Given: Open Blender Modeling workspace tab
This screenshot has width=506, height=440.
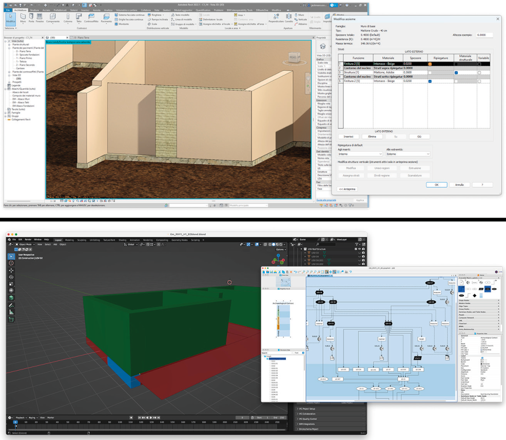Looking at the screenshot, I should click(x=69, y=240).
